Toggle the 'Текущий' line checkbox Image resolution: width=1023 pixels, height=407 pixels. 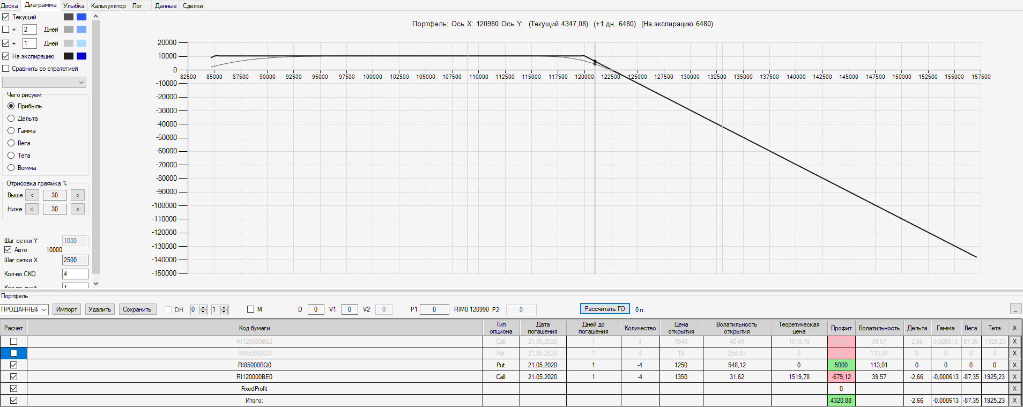pyautogui.click(x=6, y=17)
